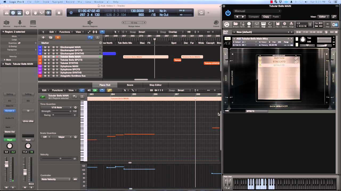Click SHOW SEQUENCER in the instrument
341x191 pixels.
pyautogui.click(x=279, y=106)
